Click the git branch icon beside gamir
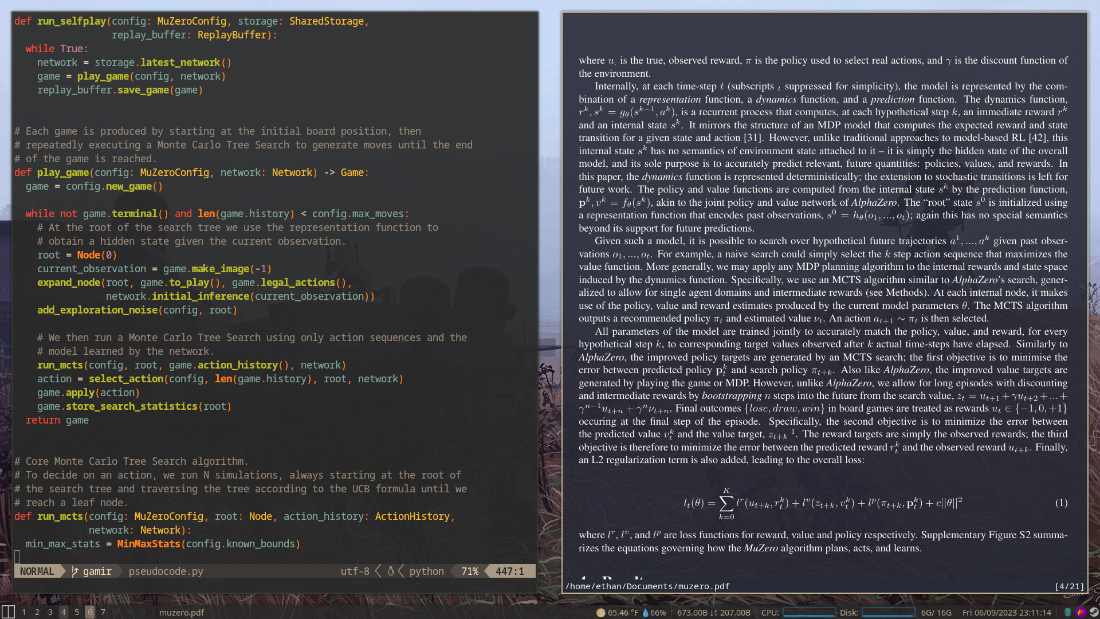The width and height of the screenshot is (1100, 619). (x=75, y=571)
